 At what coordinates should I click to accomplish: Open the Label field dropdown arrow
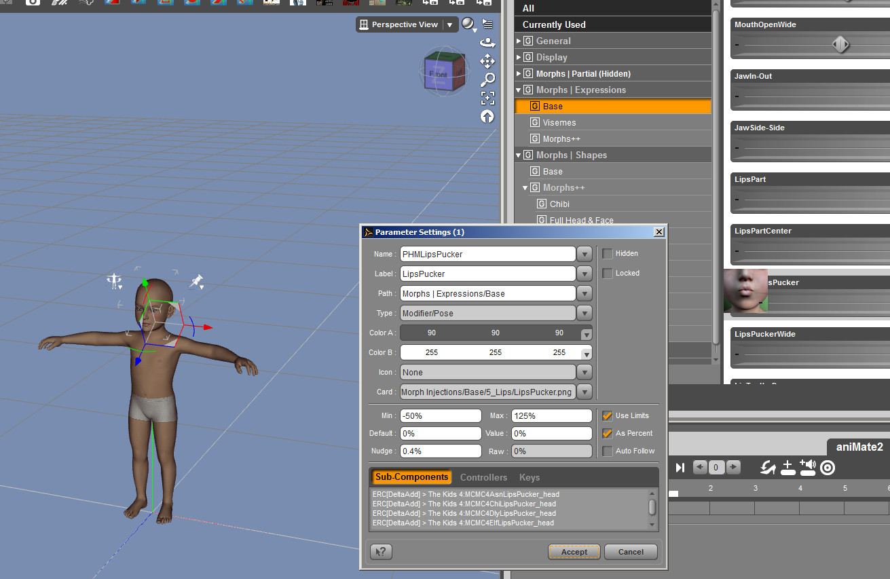click(x=585, y=274)
